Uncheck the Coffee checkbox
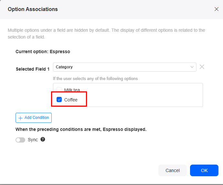223x185 pixels. point(59,99)
